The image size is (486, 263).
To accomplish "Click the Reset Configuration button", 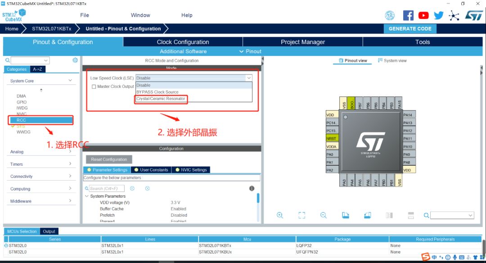I will point(109,159).
